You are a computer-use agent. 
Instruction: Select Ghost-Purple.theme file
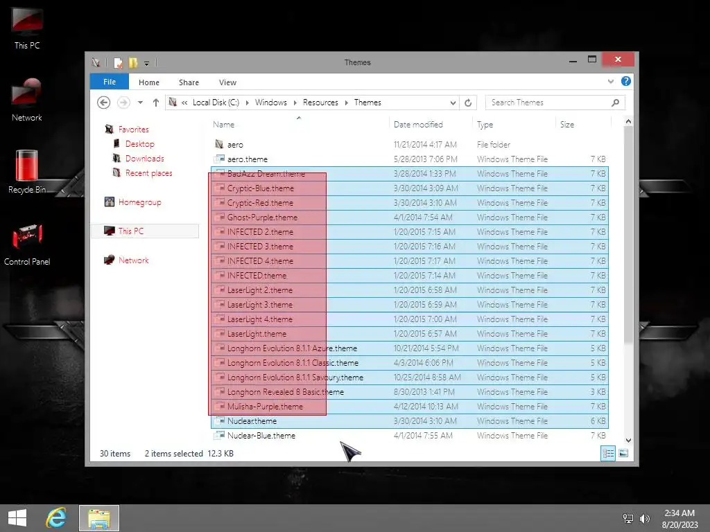click(410, 217)
